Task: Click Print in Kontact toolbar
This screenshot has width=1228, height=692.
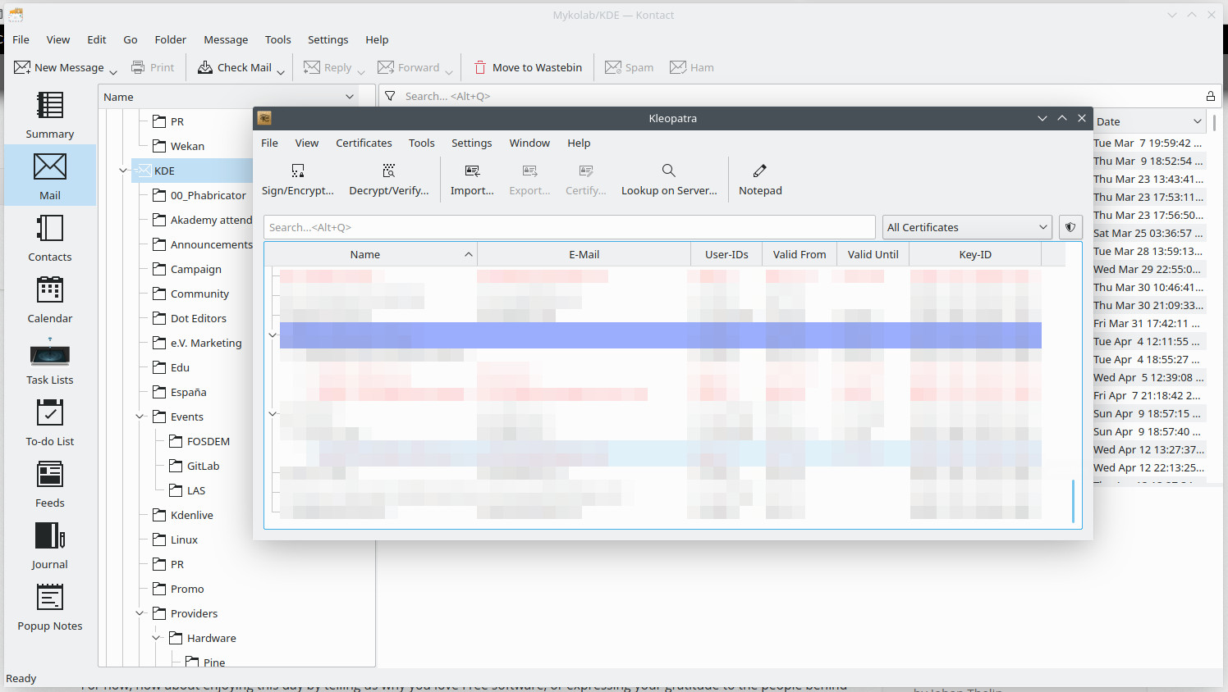Action: pyautogui.click(x=153, y=67)
